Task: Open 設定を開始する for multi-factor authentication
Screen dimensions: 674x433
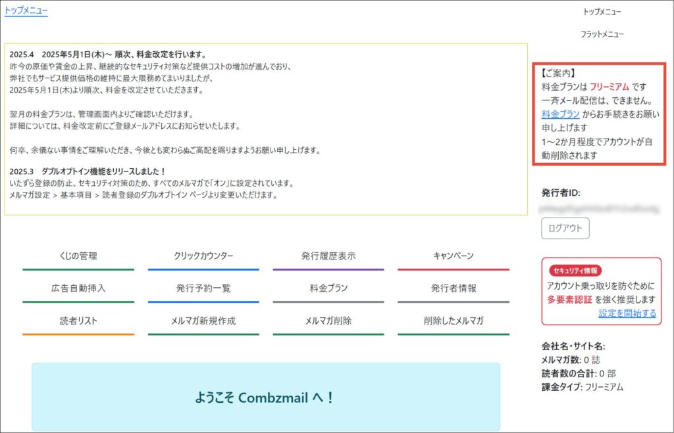Action: tap(627, 313)
